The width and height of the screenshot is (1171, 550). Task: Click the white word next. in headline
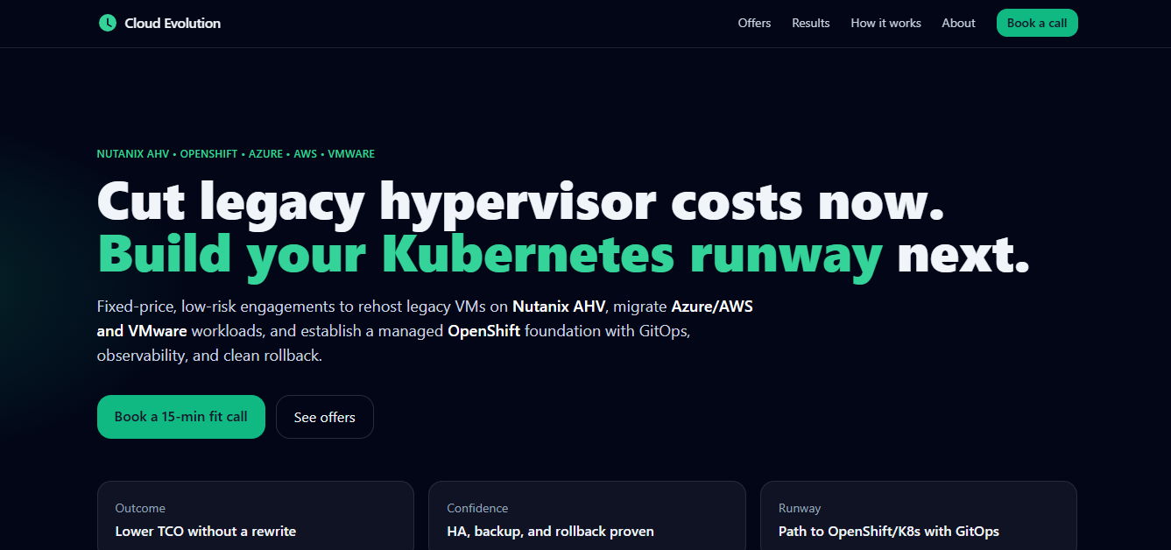pos(963,255)
